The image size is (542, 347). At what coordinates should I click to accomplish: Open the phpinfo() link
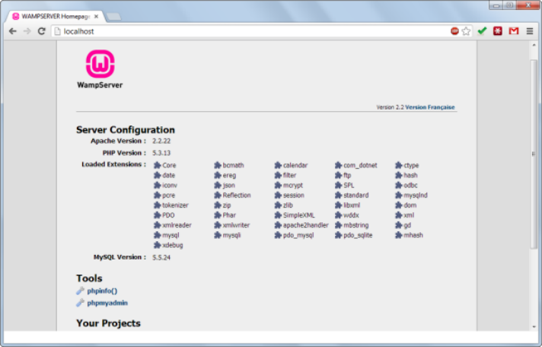(x=102, y=291)
